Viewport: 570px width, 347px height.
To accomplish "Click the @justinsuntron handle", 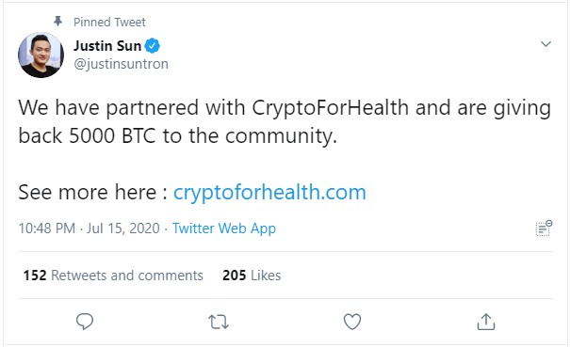I will 121,64.
